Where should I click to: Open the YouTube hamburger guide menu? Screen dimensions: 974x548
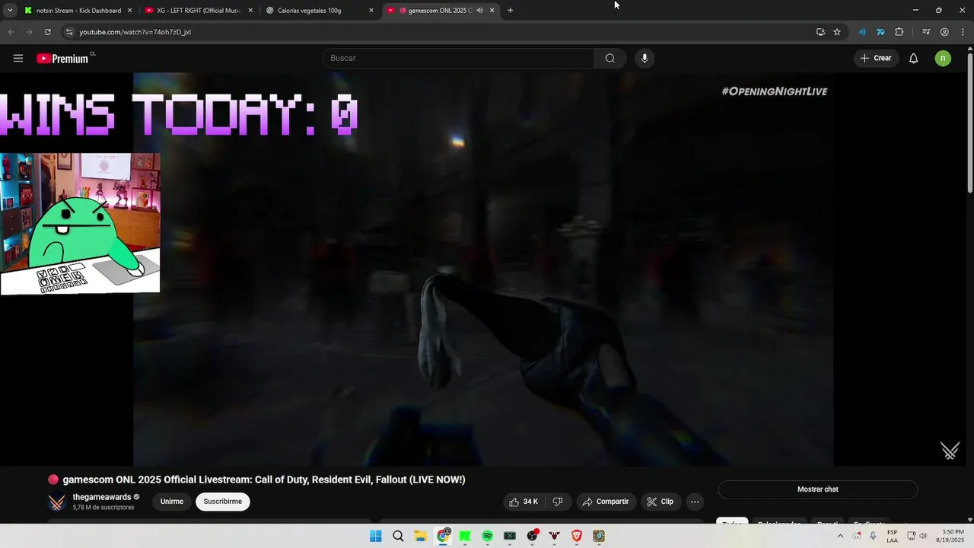tap(18, 59)
